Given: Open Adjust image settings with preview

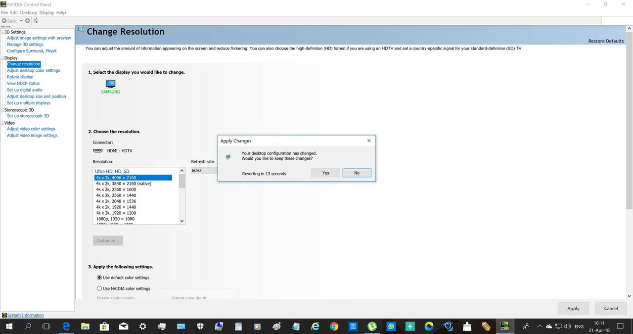Looking at the screenshot, I should tap(39, 38).
